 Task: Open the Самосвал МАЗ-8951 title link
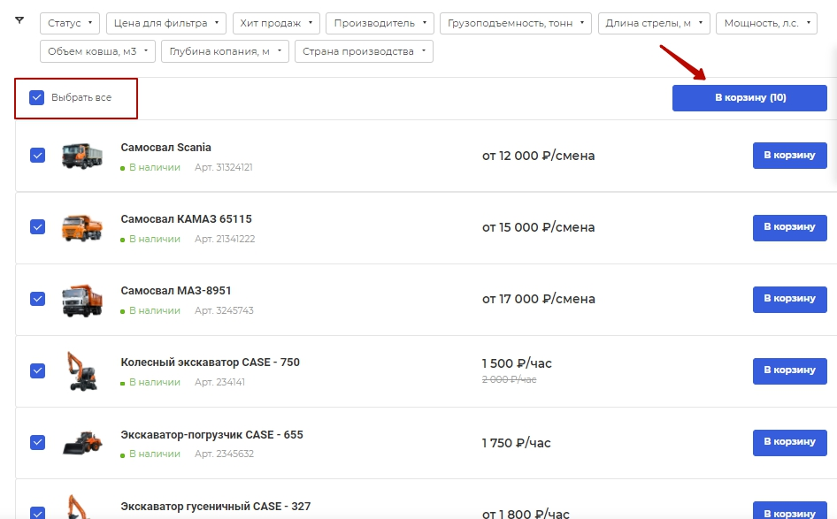pyautogui.click(x=176, y=291)
